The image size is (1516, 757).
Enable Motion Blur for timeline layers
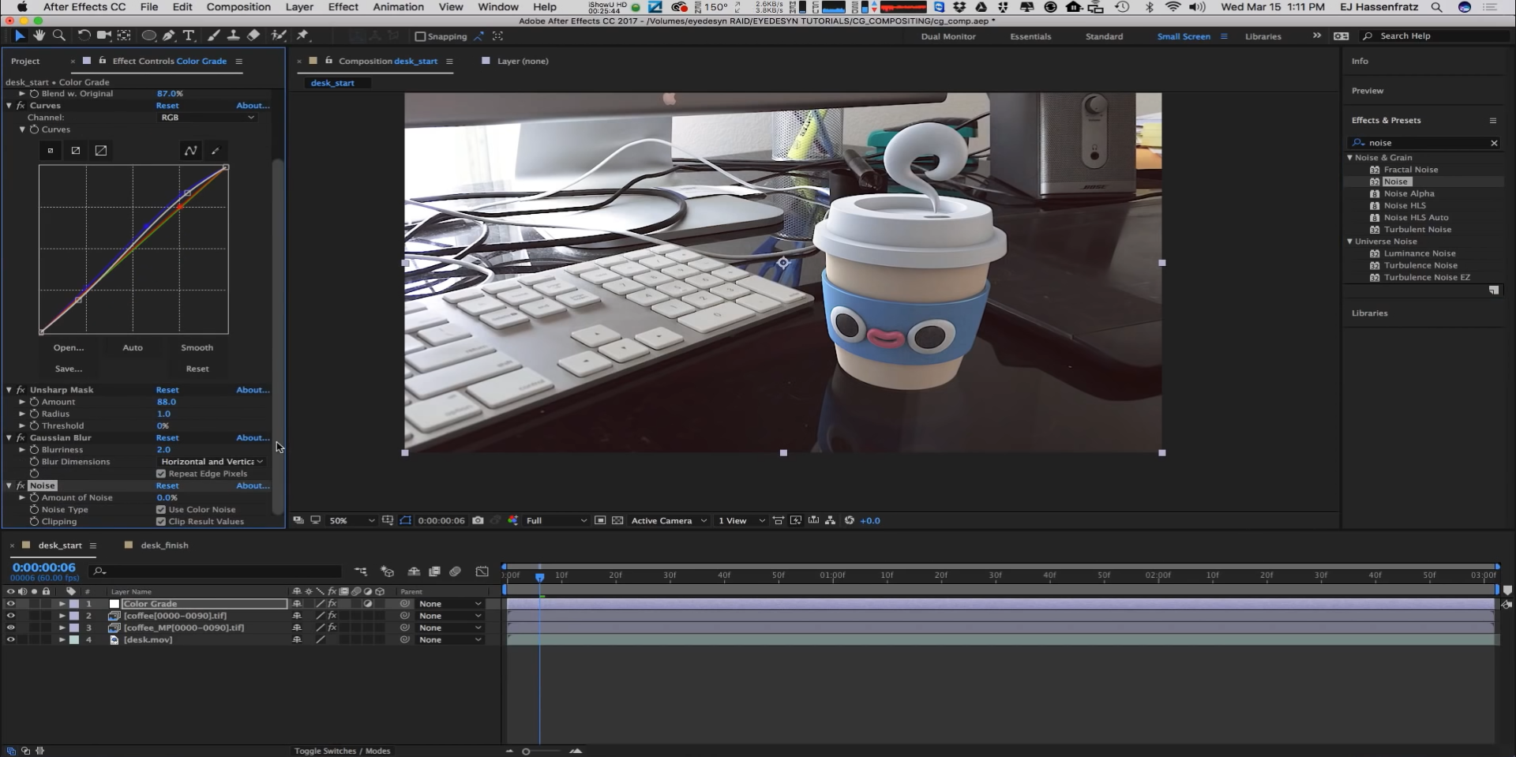(455, 571)
